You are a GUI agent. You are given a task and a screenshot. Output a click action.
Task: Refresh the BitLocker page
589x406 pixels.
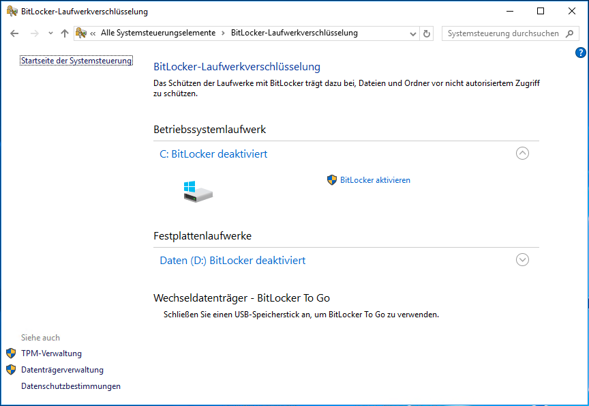coord(426,33)
